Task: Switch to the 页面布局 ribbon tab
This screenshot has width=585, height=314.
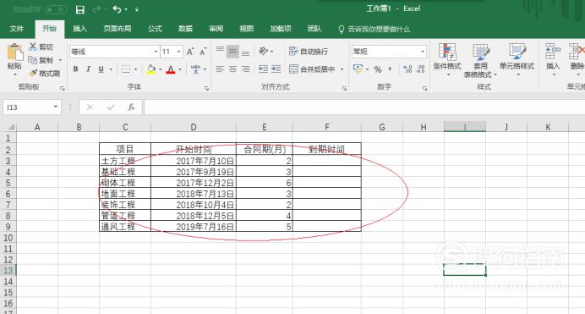Action: point(118,29)
